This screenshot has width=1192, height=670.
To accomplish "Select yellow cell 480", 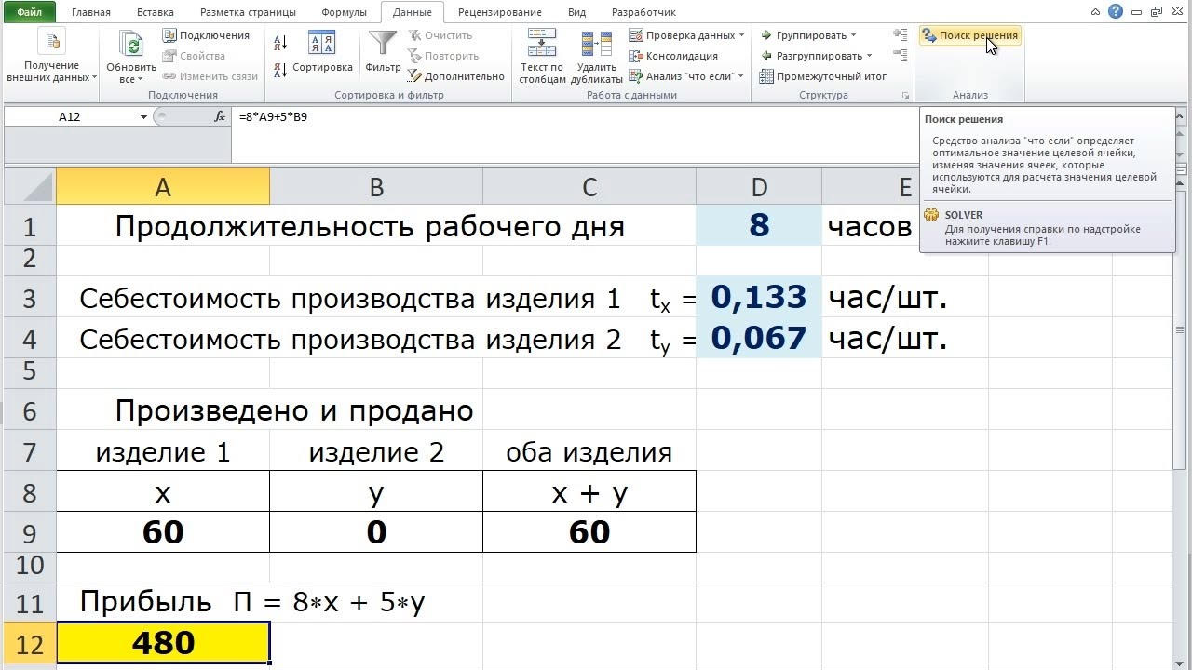I will (x=163, y=644).
